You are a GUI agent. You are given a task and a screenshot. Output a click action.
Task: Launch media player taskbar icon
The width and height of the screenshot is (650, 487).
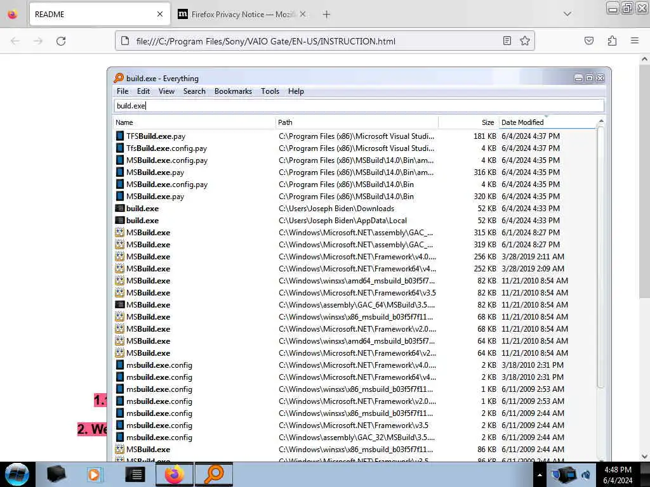coord(94,474)
